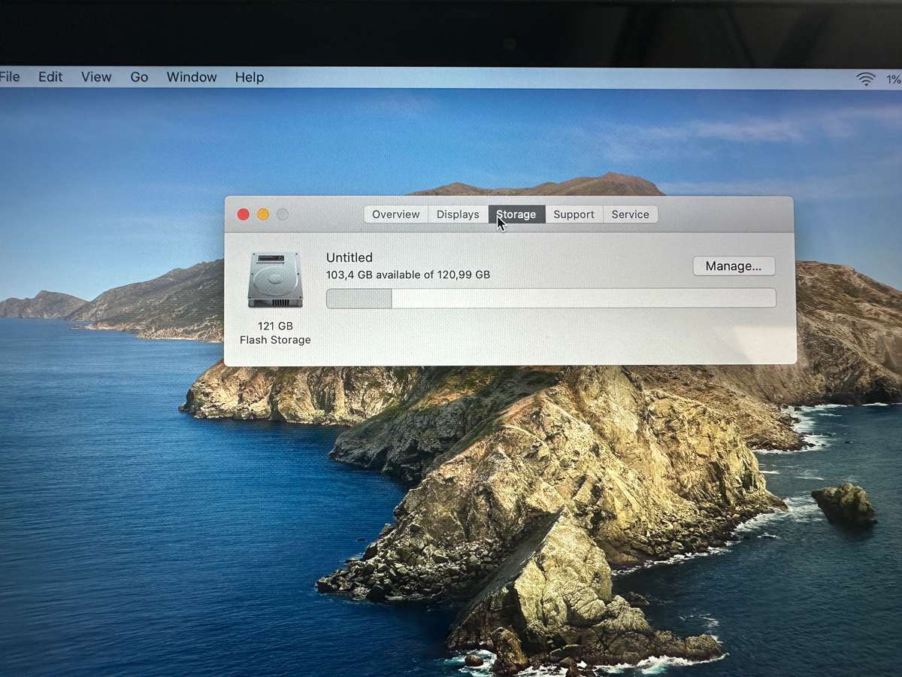
Task: Open the Window menu
Action: click(x=191, y=77)
